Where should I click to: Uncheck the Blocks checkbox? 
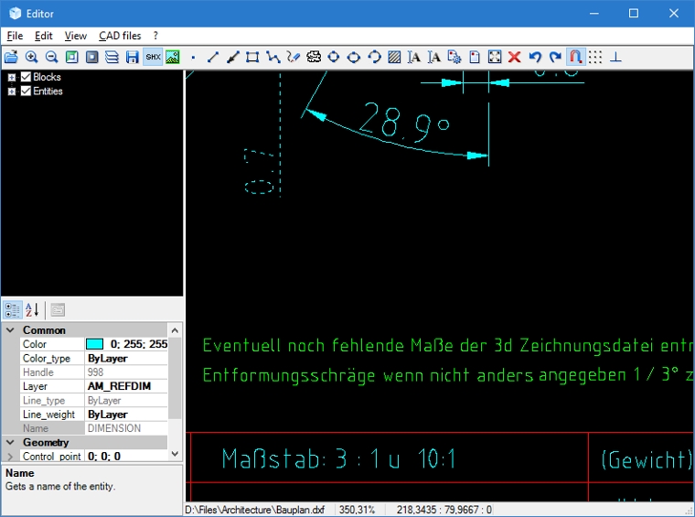click(x=26, y=78)
